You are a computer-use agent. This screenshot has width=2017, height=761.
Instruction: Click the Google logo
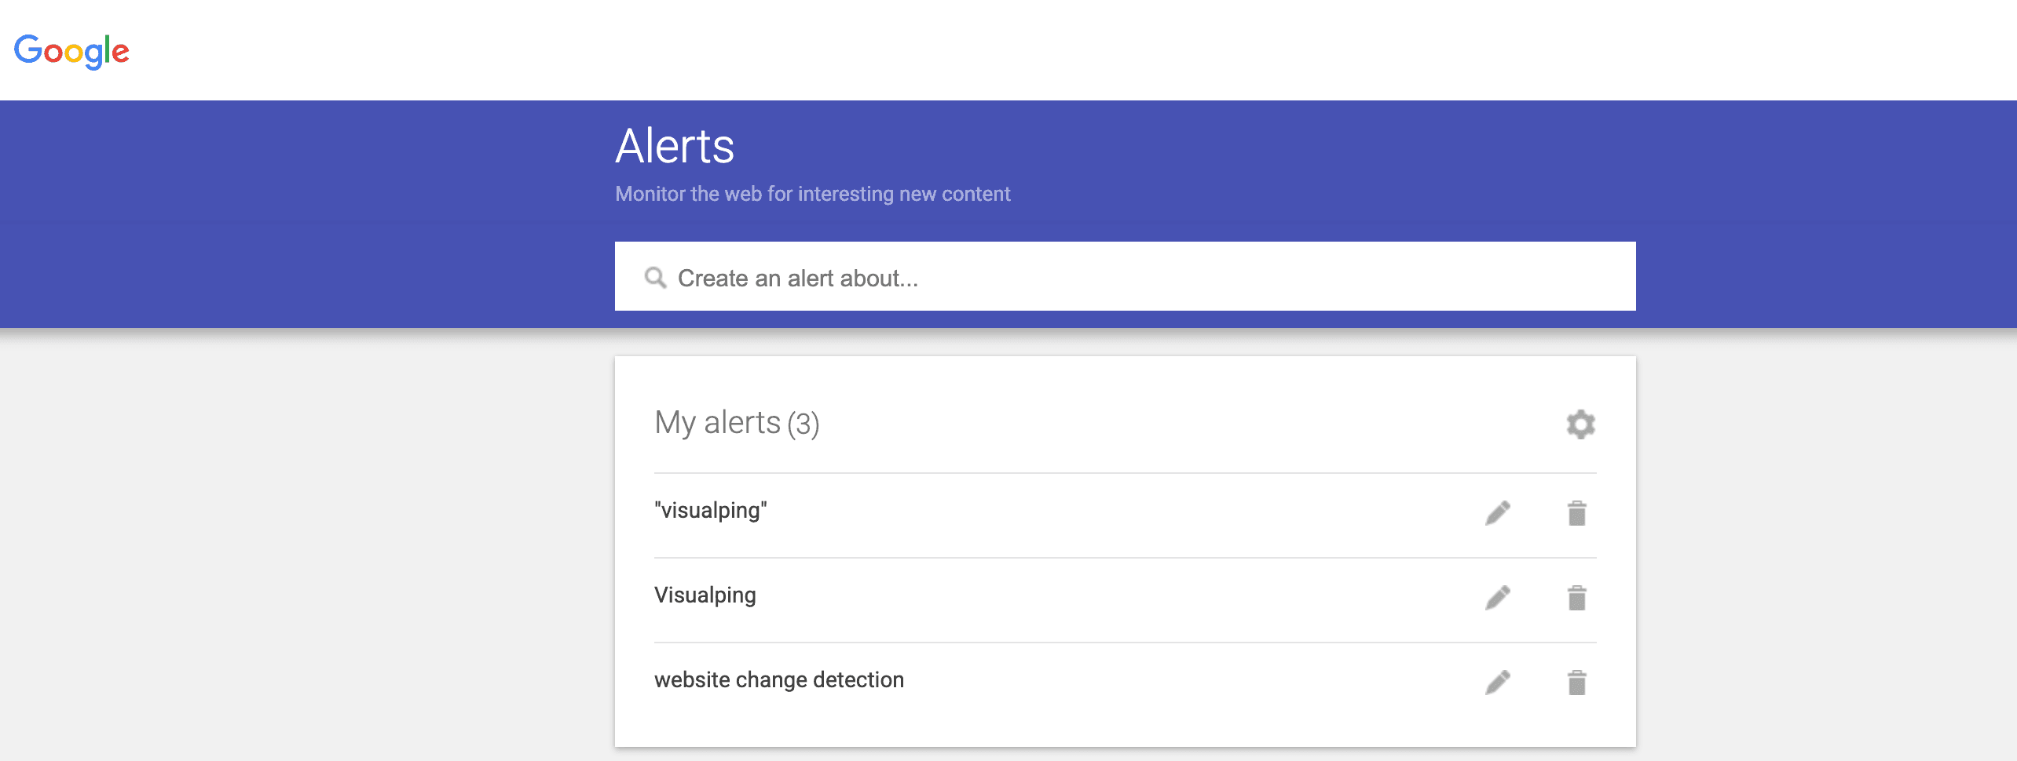point(71,51)
